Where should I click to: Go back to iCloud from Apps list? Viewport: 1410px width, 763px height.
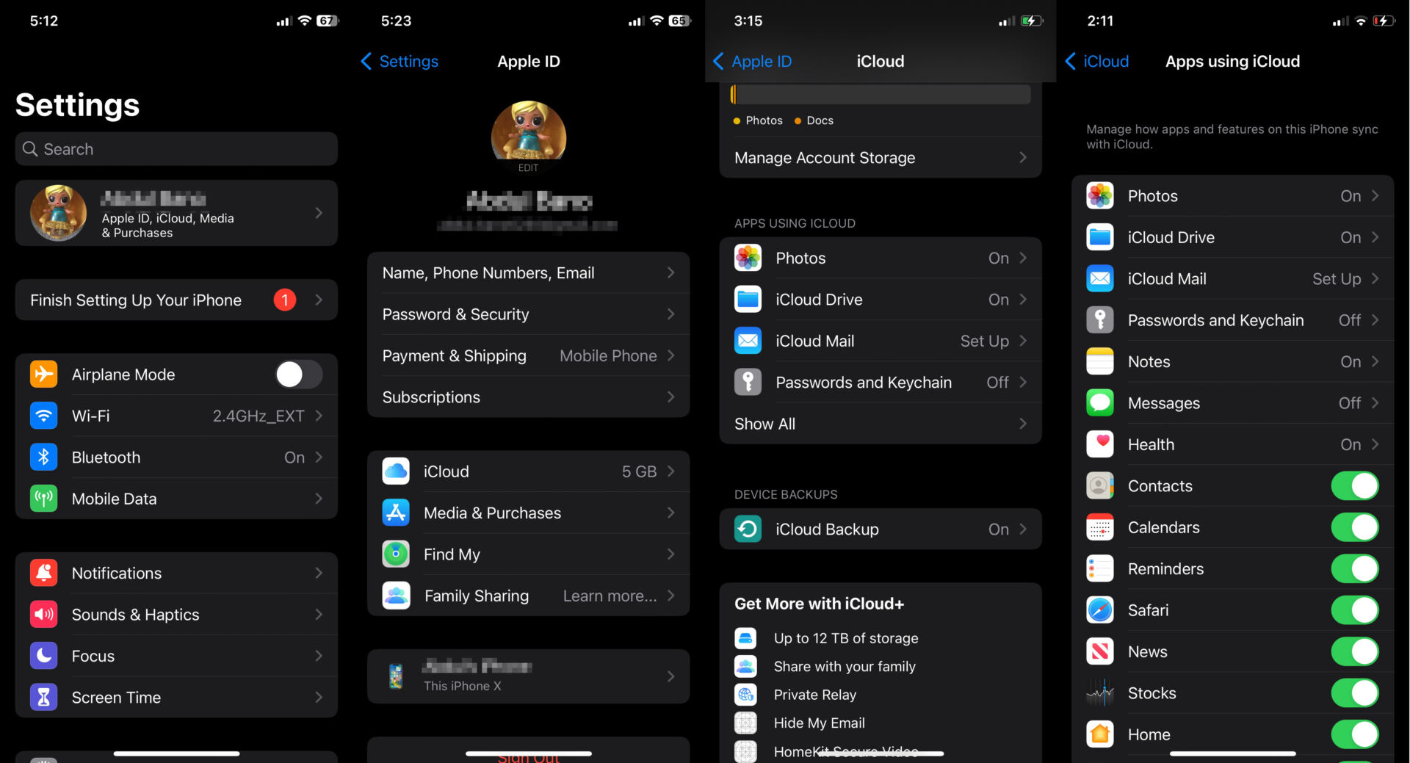tap(1097, 61)
